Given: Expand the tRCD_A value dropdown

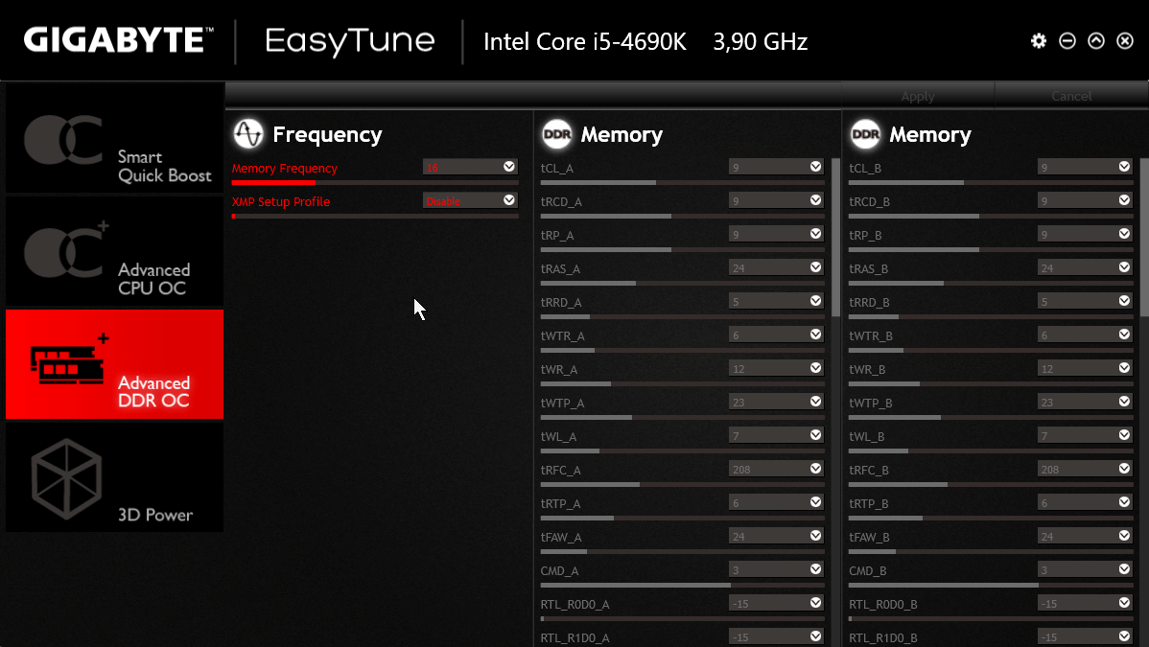Looking at the screenshot, I should [776, 200].
